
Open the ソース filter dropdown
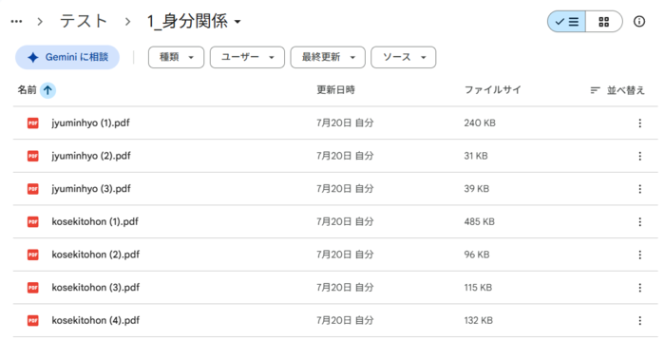coord(404,57)
